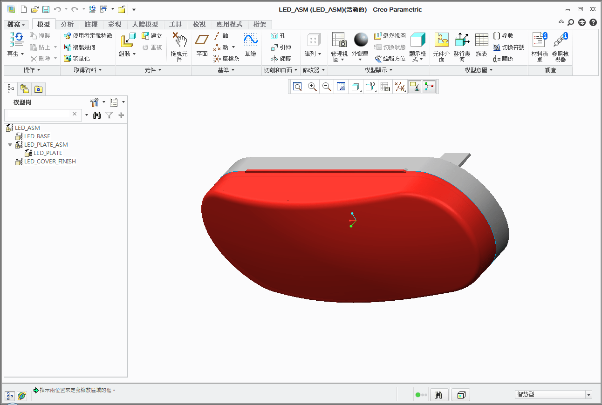Collapse the LED_PLATE_ASM tree node
Image resolution: width=602 pixels, height=405 pixels.
point(10,145)
